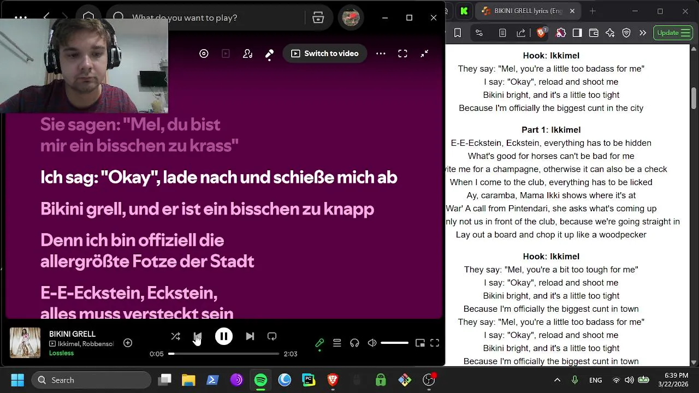Go back in Spotify navigation
Viewport: 699px width, 393px height.
click(x=47, y=16)
